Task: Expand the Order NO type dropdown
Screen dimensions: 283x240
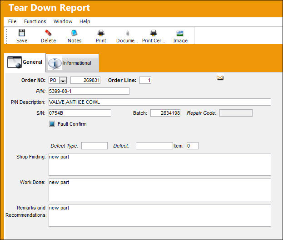Action: coord(63,80)
